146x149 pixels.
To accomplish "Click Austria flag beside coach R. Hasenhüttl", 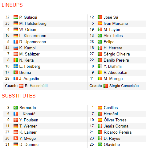I will (x=21, y=86).
